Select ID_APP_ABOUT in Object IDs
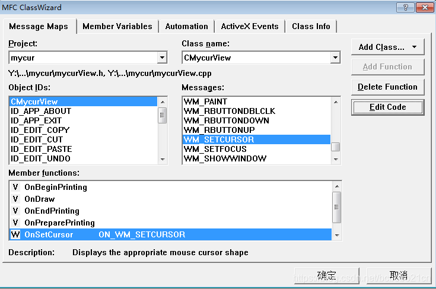The width and height of the screenshot is (436, 289). point(84,111)
